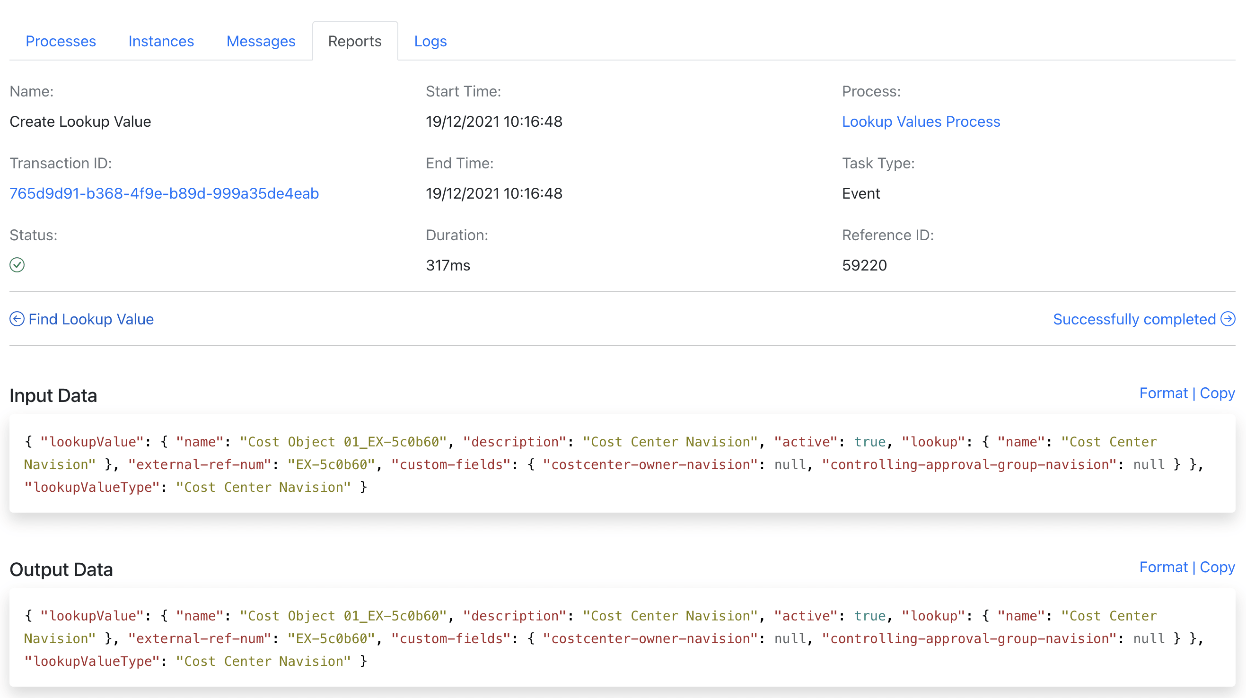Open the Messages tab
The height and width of the screenshot is (698, 1246).
(x=261, y=41)
